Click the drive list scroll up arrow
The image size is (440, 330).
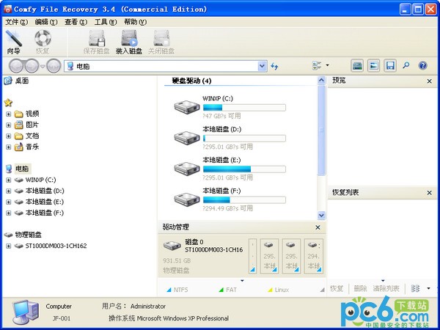tap(321, 81)
